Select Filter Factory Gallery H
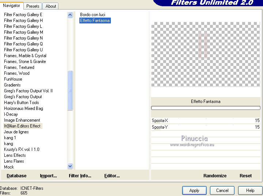 (x=23, y=21)
